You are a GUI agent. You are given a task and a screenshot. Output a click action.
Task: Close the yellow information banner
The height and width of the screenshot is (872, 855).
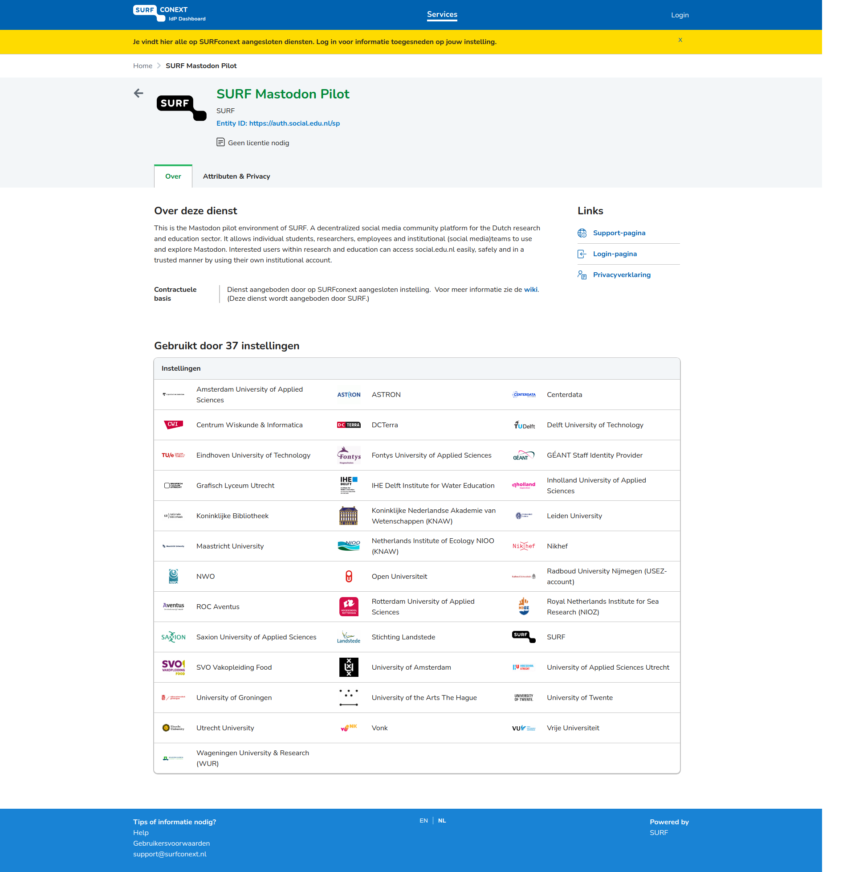(x=680, y=40)
